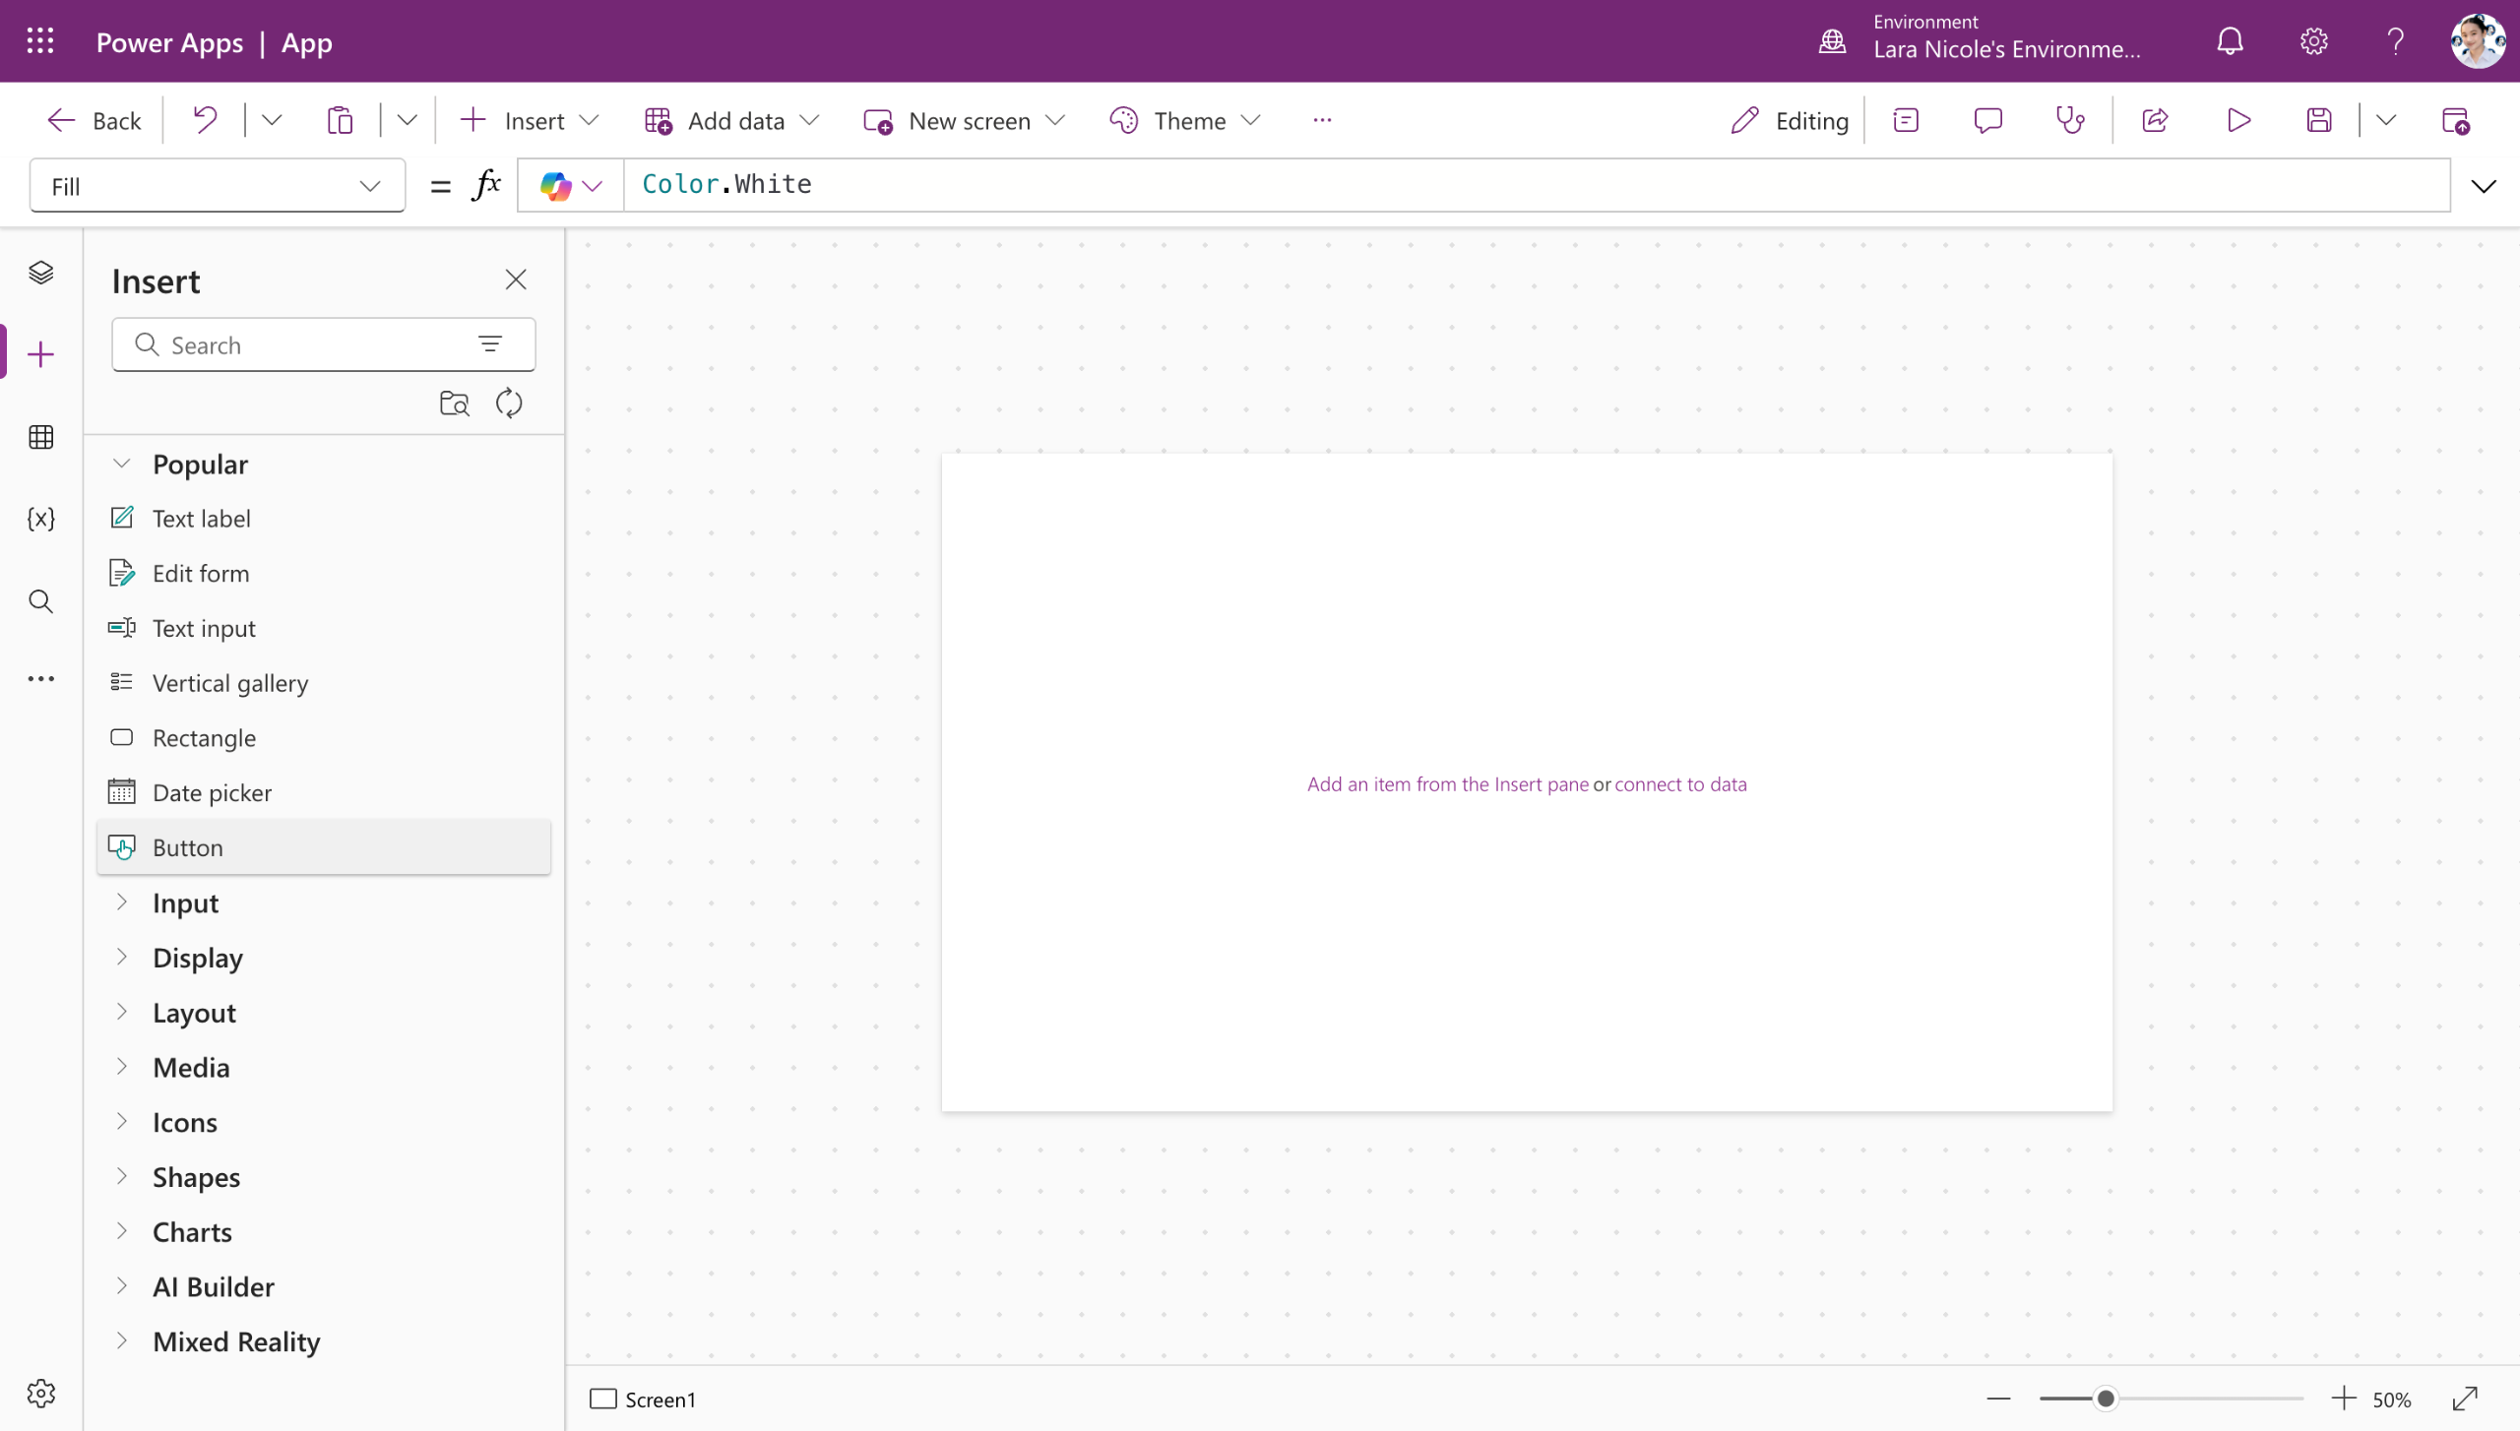This screenshot has width=2520, height=1431.
Task: Open the Data pane table icon
Action: pyautogui.click(x=40, y=437)
